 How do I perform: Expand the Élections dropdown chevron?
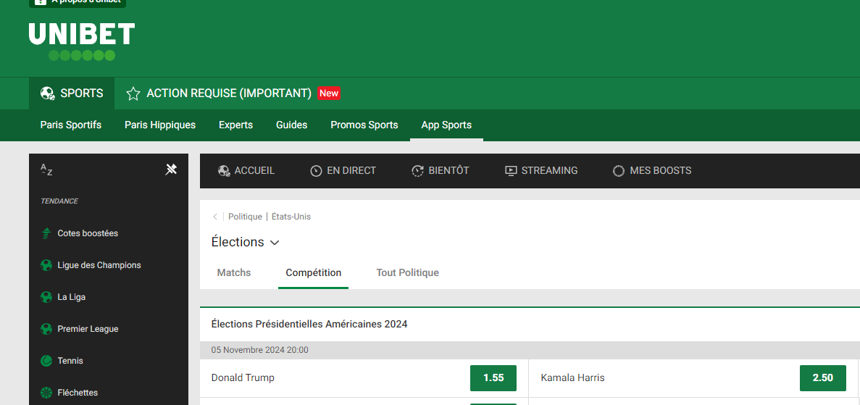pos(275,243)
